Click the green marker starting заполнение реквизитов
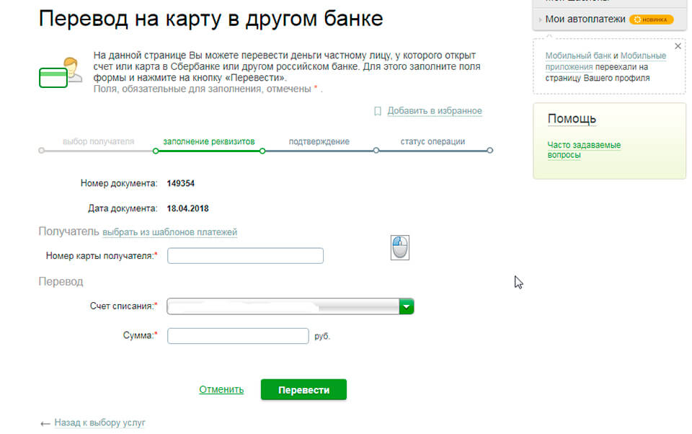The width and height of the screenshot is (692, 434). pyautogui.click(x=156, y=151)
